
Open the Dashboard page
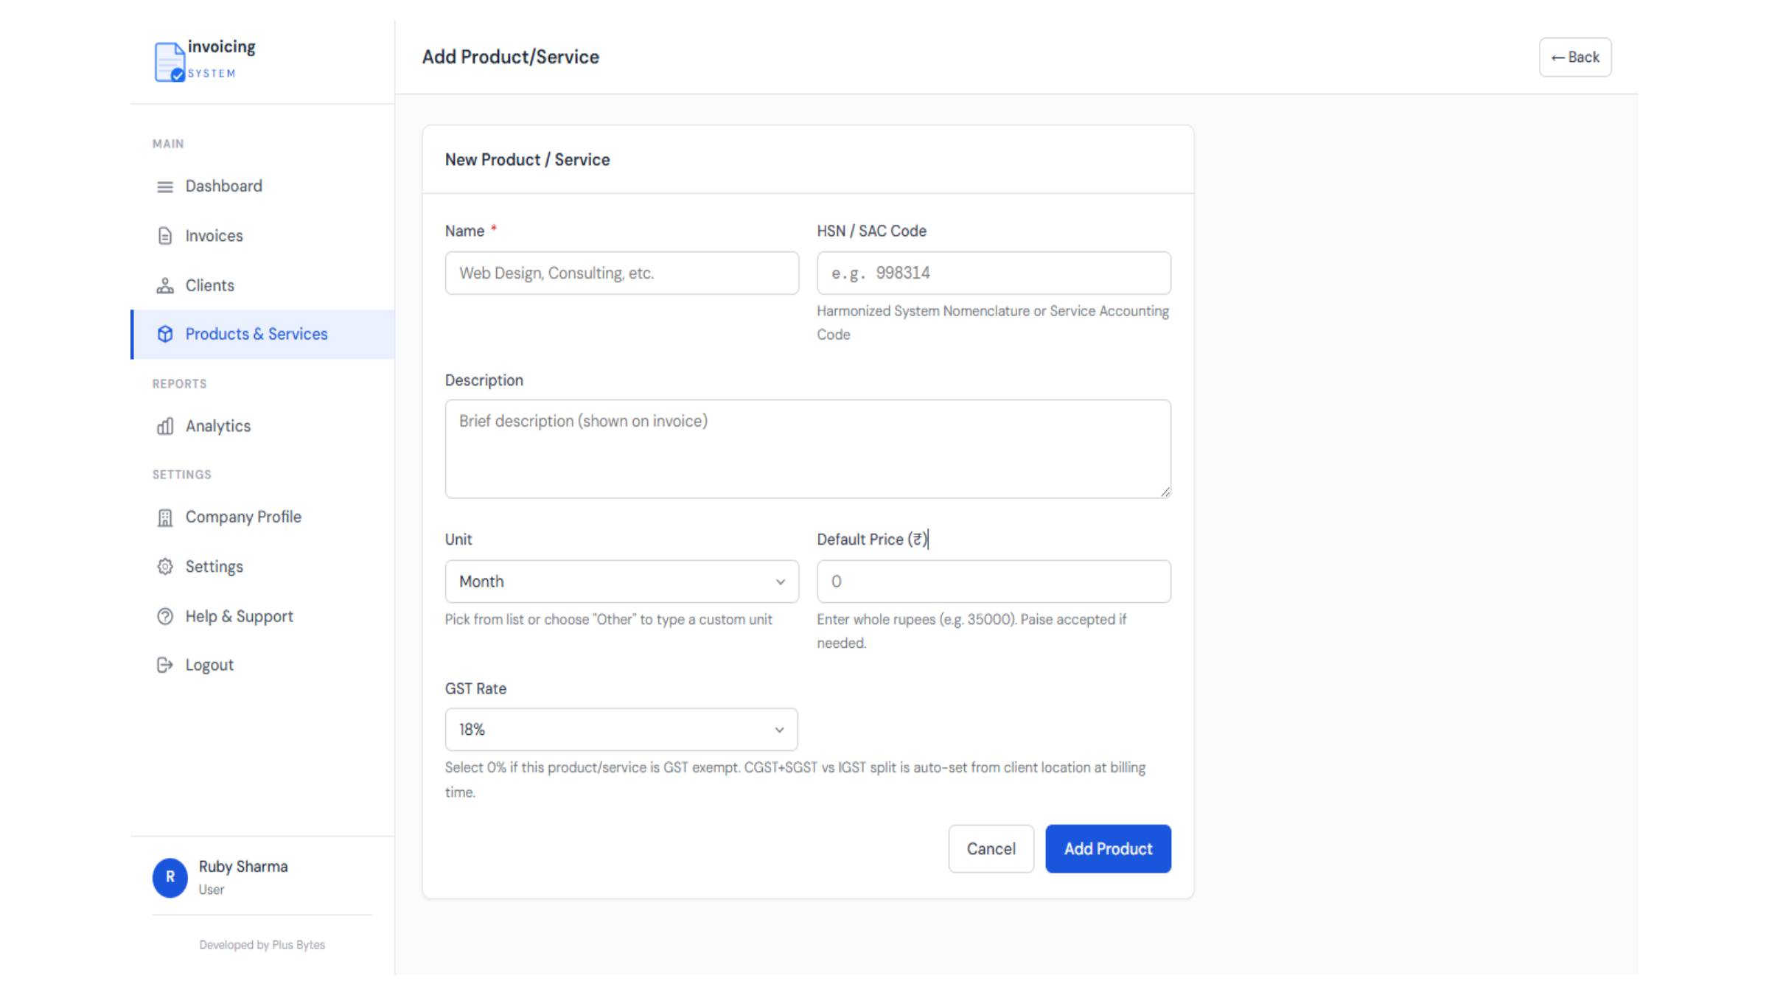(x=262, y=186)
